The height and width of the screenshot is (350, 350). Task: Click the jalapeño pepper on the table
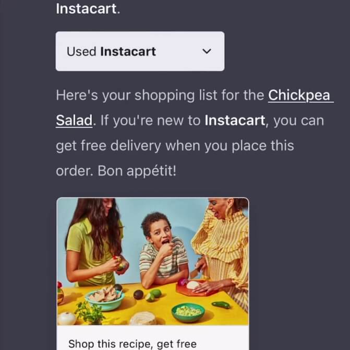[x=221, y=304]
